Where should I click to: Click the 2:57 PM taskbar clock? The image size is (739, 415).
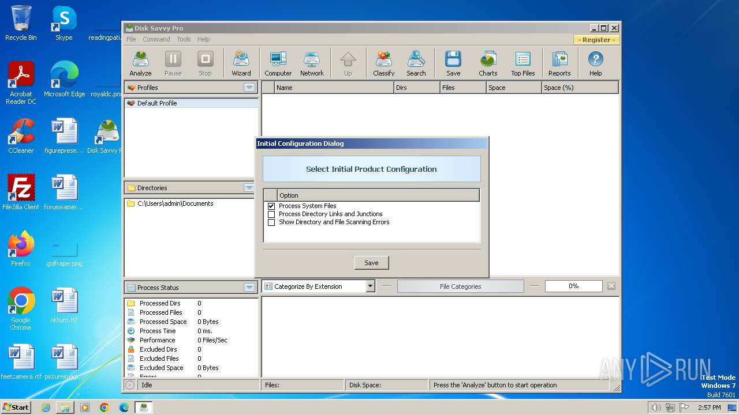tap(709, 408)
